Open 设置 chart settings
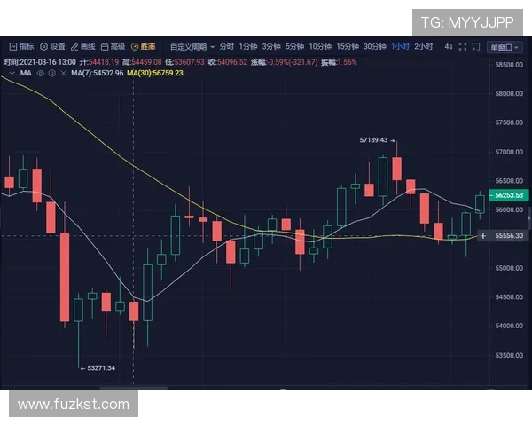 pos(52,46)
